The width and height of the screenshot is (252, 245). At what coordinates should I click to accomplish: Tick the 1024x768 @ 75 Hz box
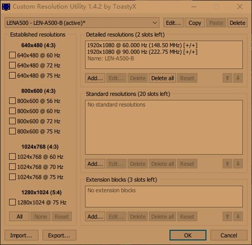(x=12, y=177)
